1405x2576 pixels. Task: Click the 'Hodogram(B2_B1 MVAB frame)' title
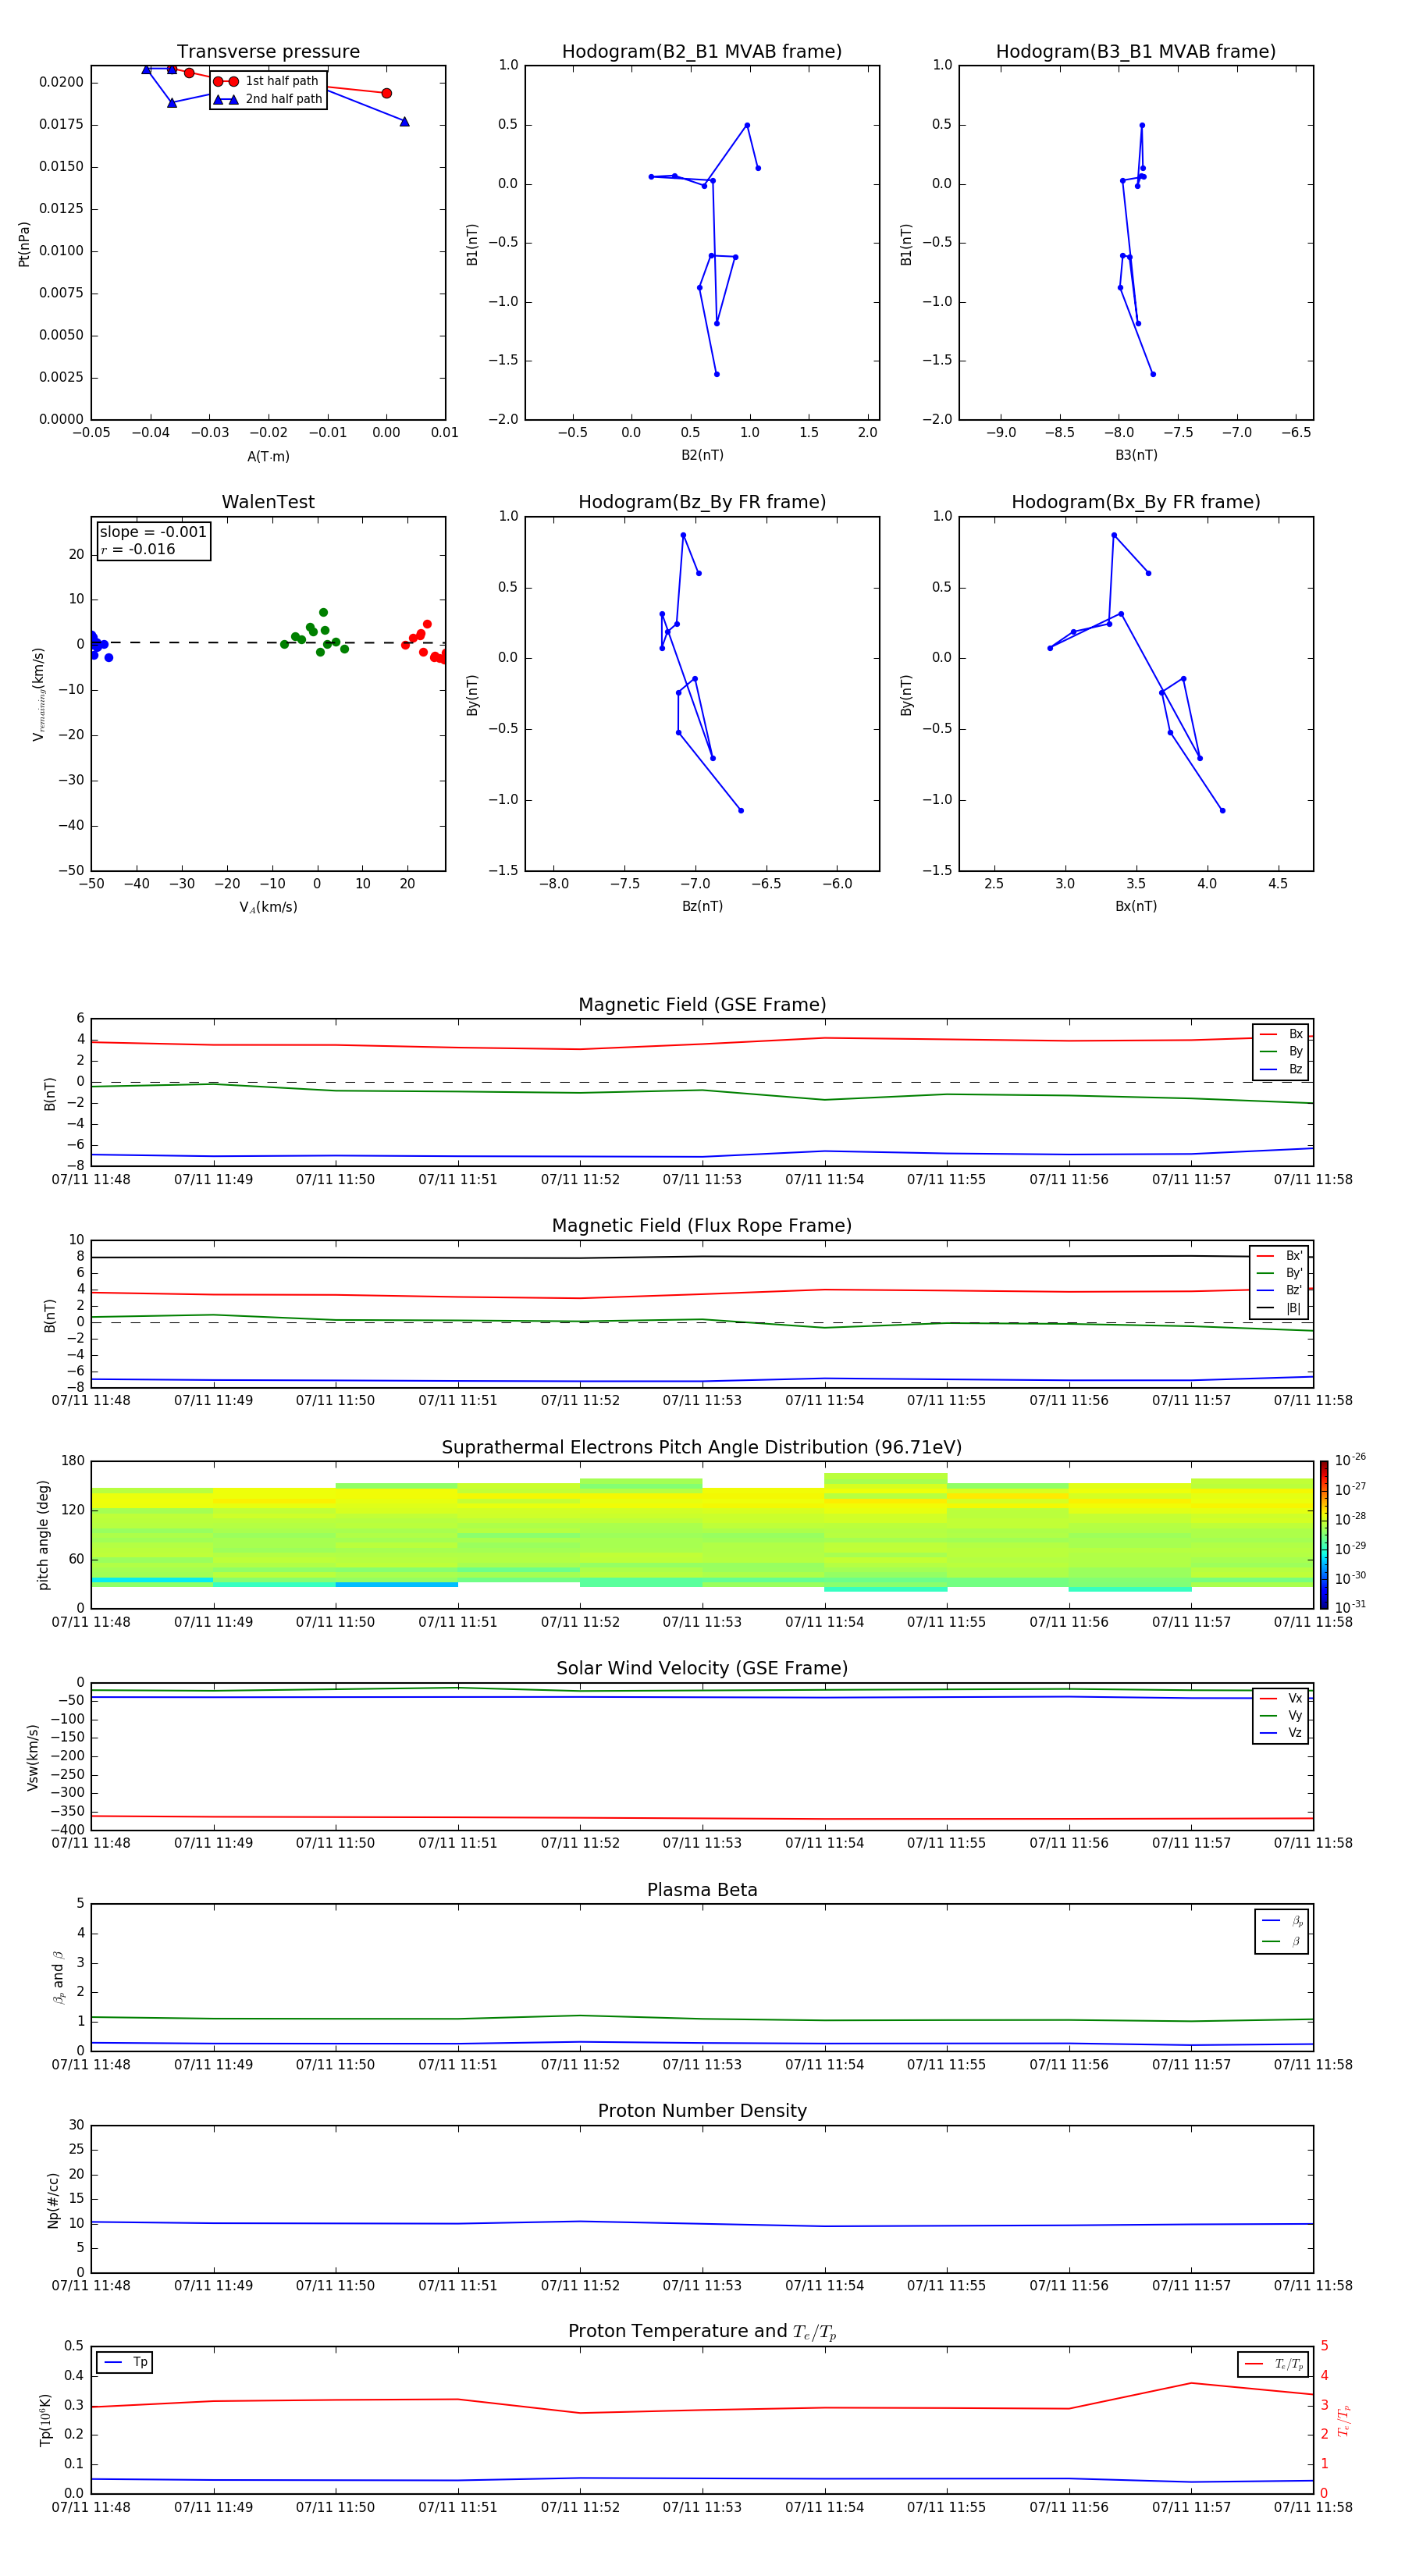pos(702,52)
